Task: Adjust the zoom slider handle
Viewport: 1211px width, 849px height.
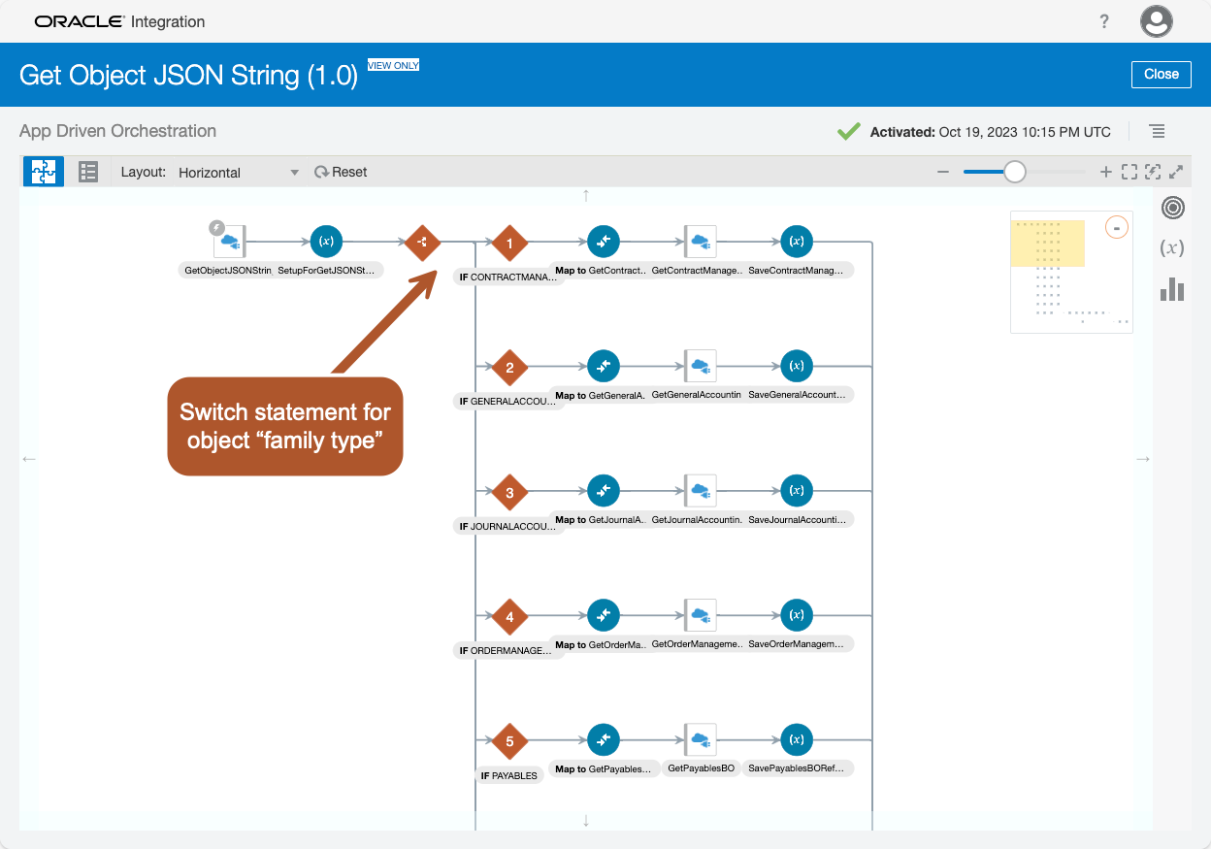Action: click(1014, 172)
